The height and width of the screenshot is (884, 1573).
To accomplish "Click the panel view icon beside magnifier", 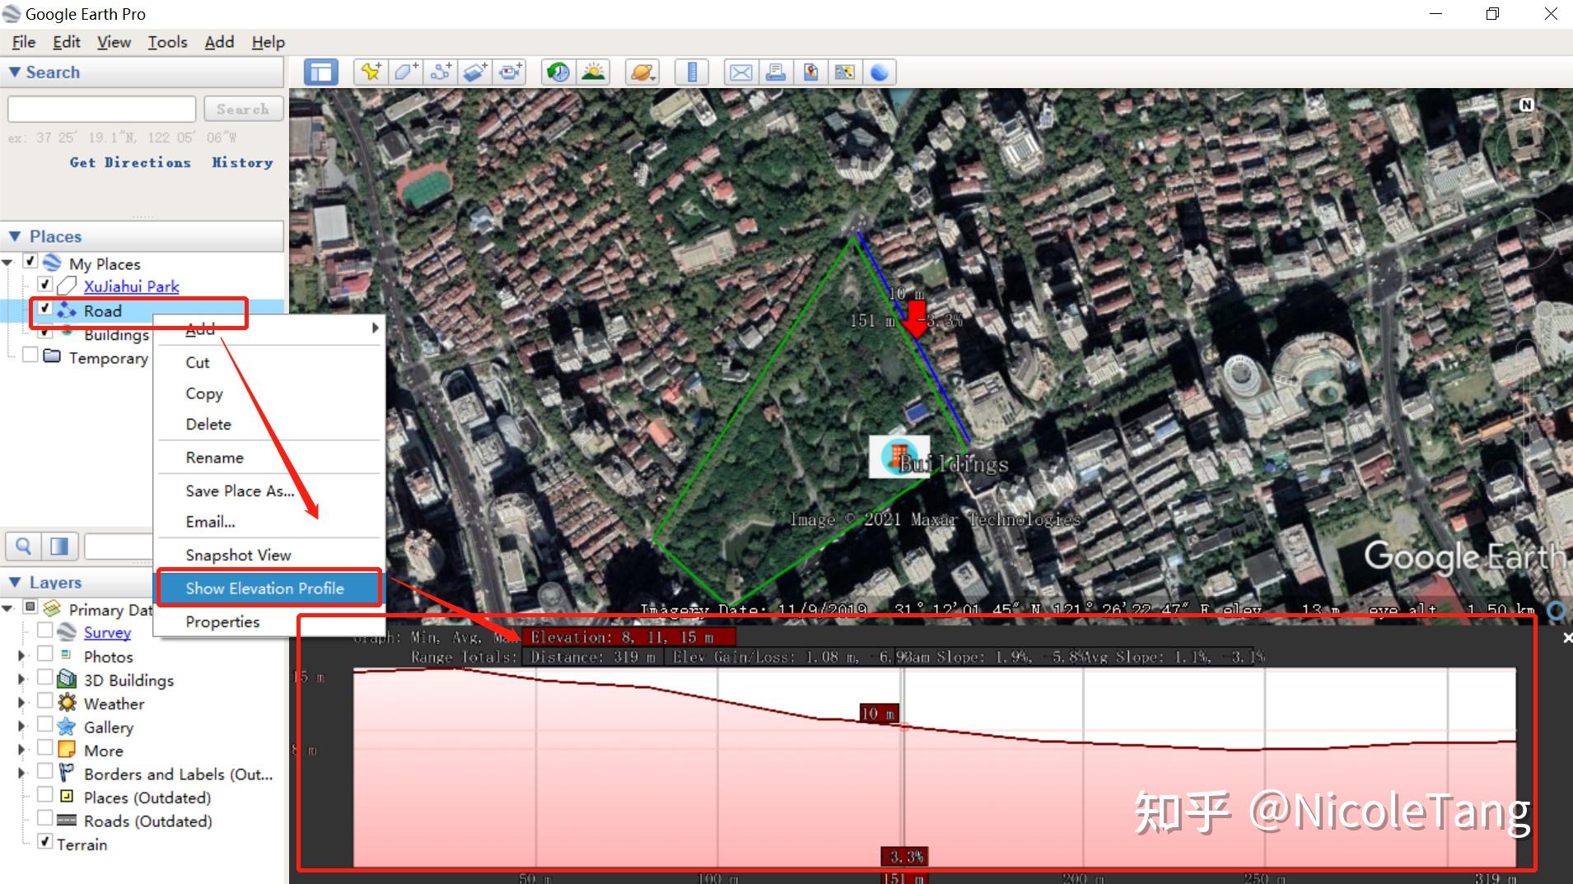I will (x=59, y=546).
